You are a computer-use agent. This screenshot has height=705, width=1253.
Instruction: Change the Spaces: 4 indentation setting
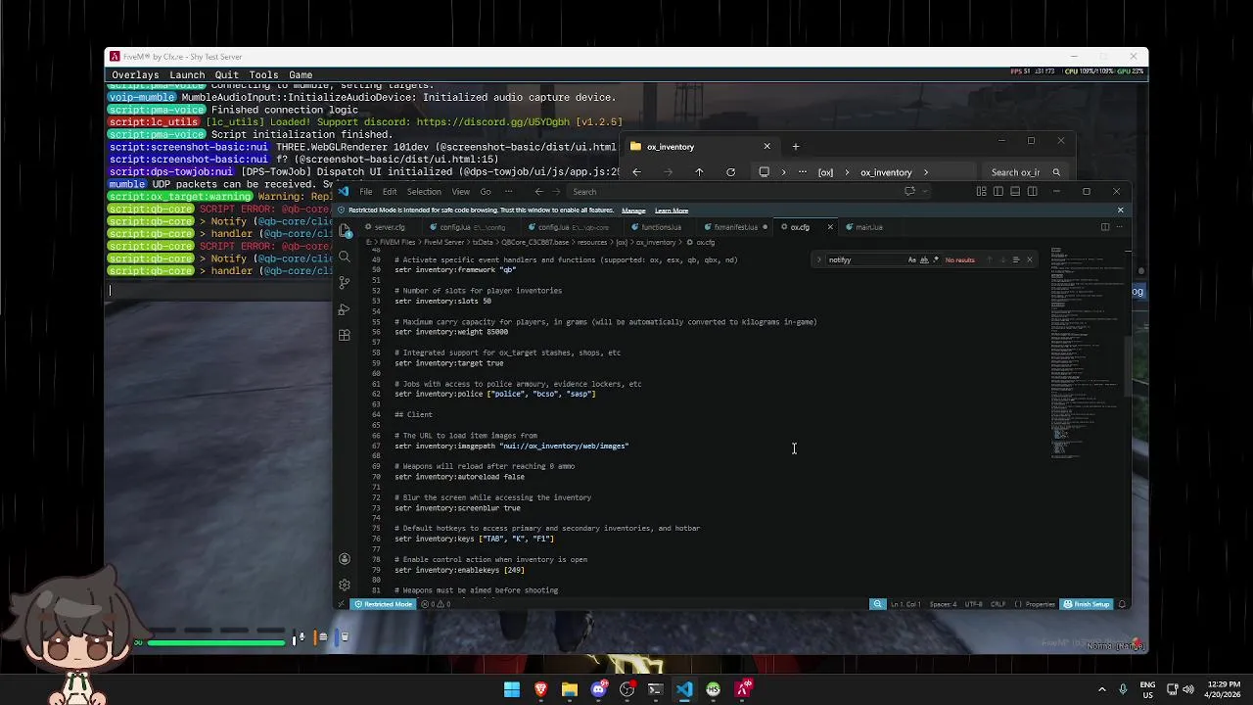[x=943, y=604]
